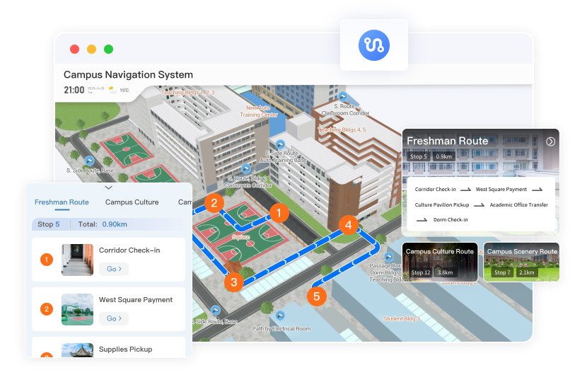Viewport: 587px width, 382px height.
Task: Click the West Square Payment photo
Action: click(77, 309)
